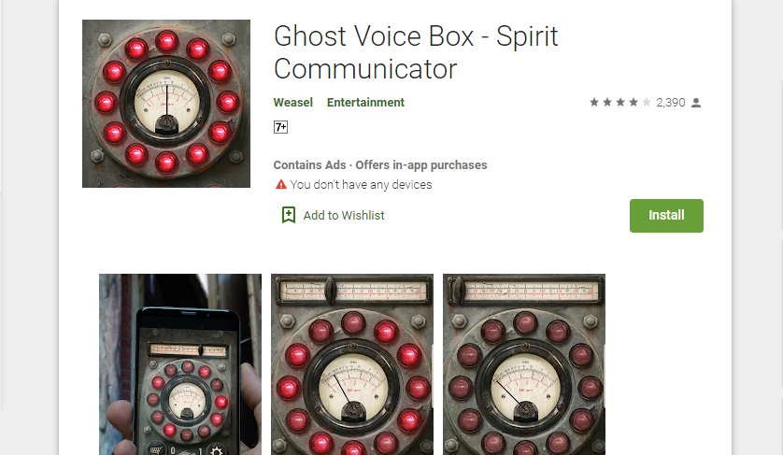Image resolution: width=783 pixels, height=455 pixels.
Task: Click the red warning triangle icon
Action: pos(281,185)
